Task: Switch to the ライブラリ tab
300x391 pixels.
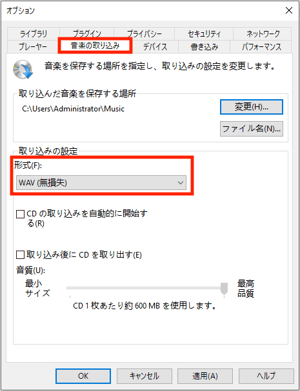Action: 34,33
